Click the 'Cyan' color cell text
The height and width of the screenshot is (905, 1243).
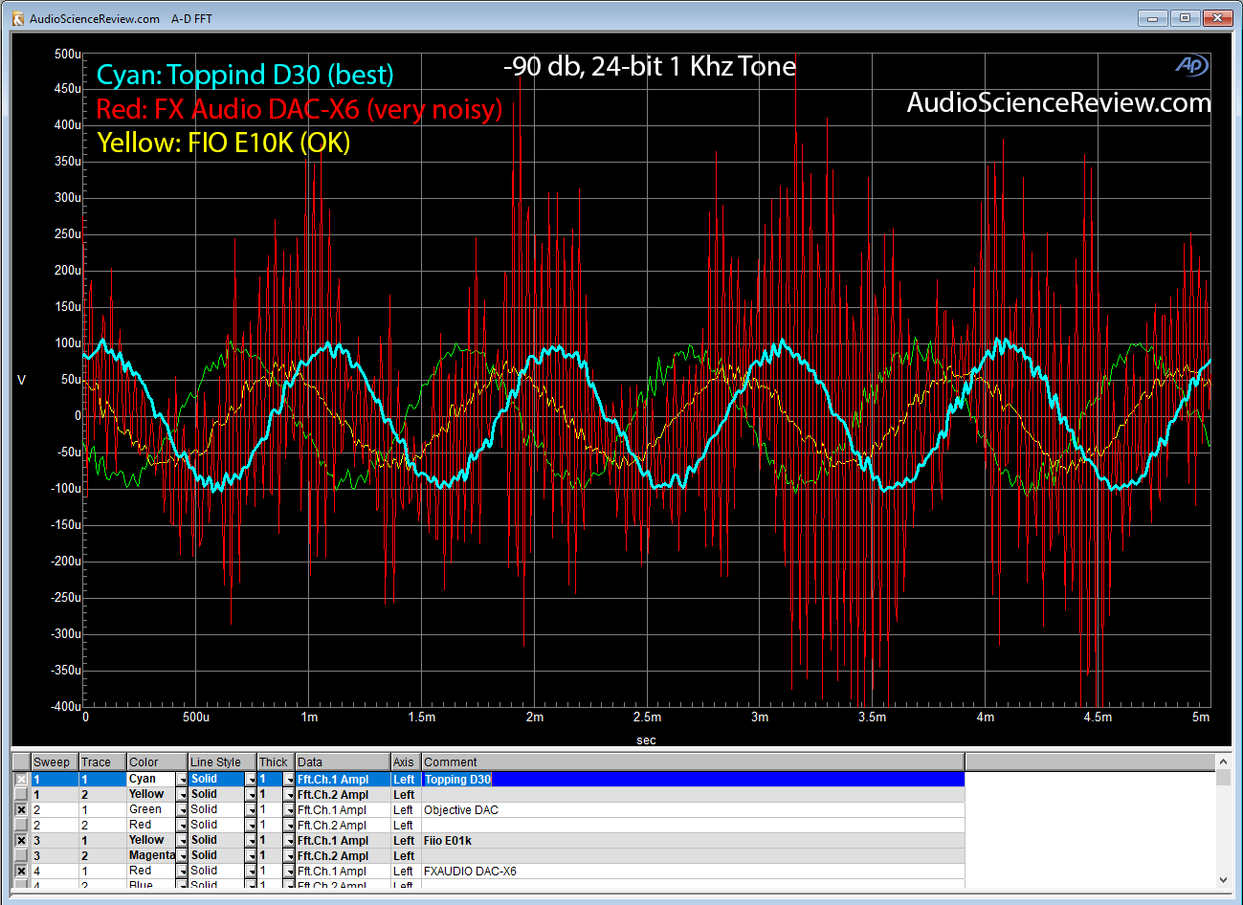(143, 780)
